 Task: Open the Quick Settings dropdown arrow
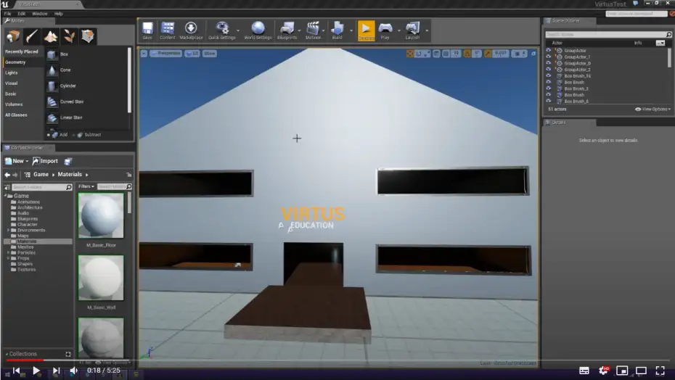238,30
